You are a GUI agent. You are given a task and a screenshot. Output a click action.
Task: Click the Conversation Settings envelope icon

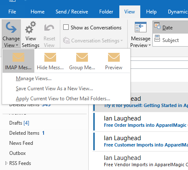(67, 40)
